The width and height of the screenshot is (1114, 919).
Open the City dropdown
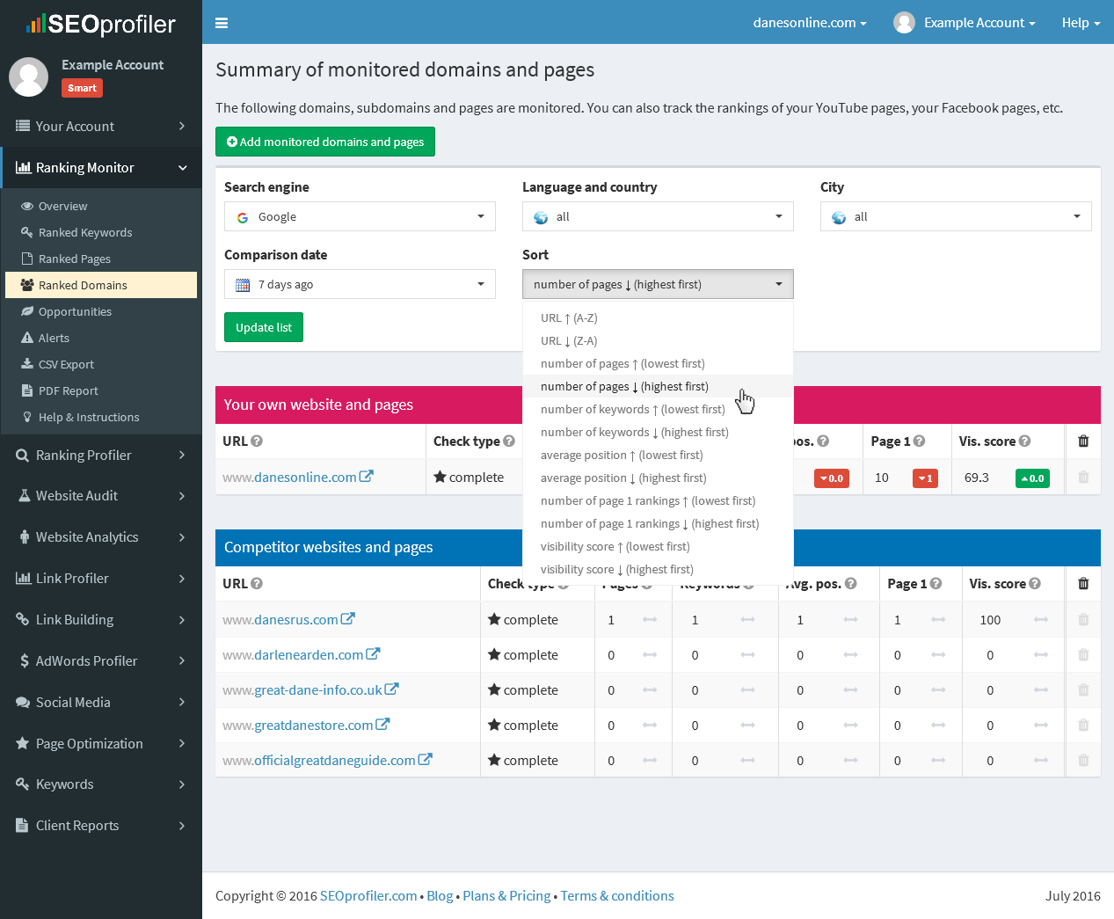(956, 216)
